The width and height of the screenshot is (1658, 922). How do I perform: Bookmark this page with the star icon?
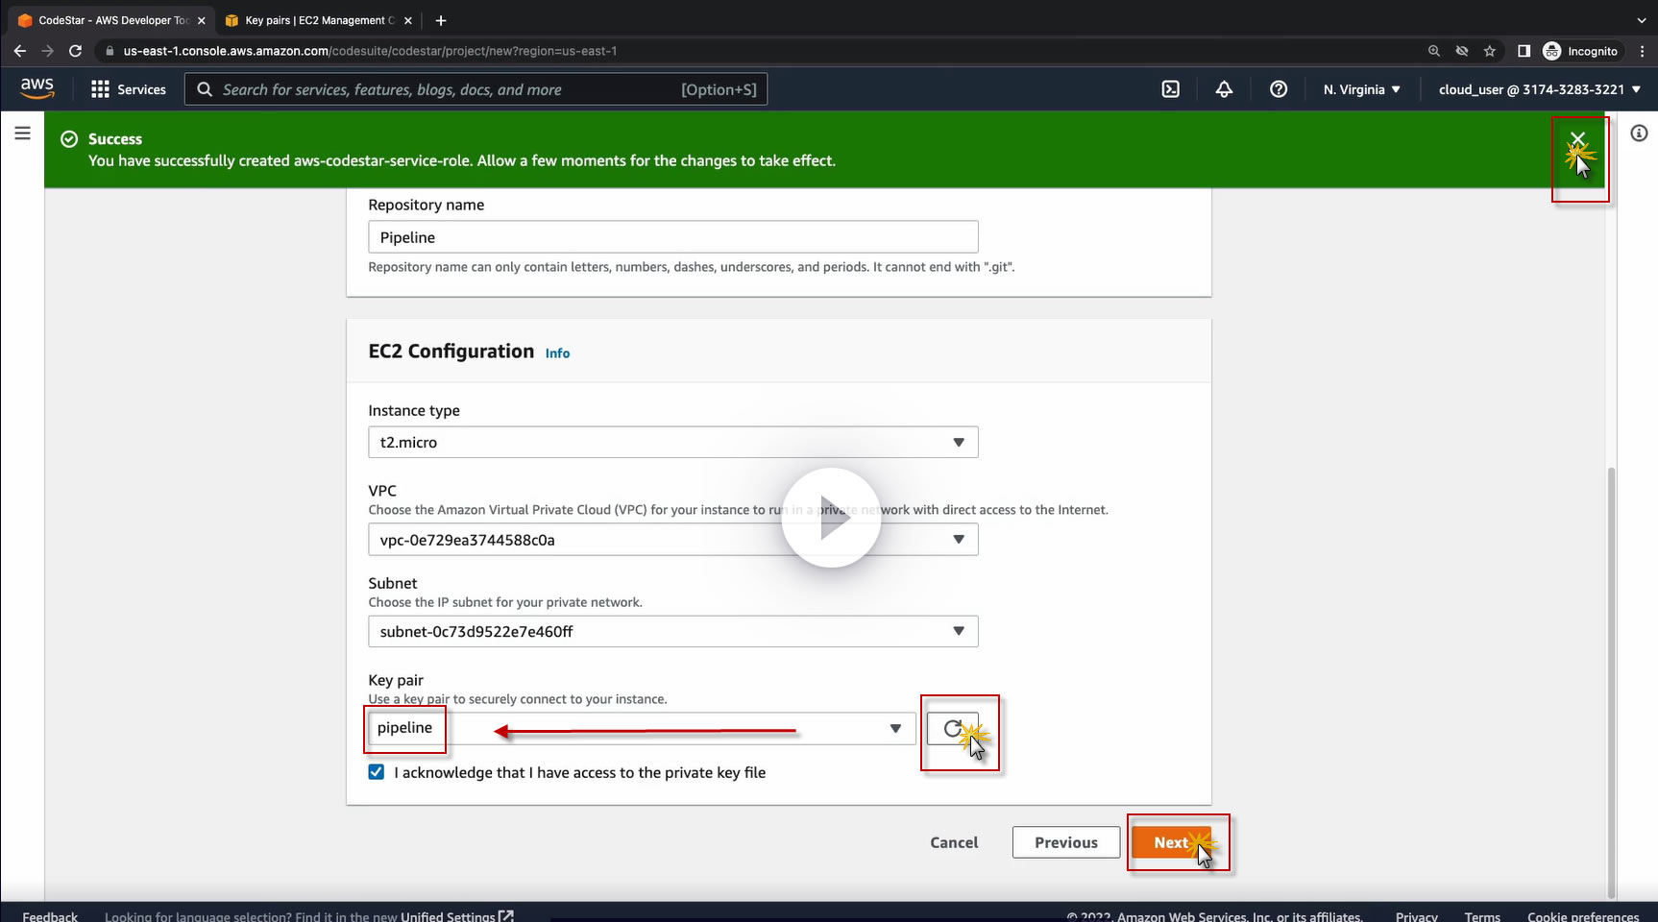(1490, 51)
